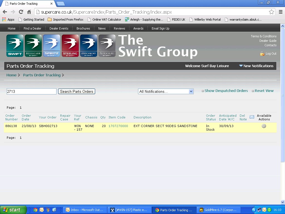Open the Imported From Firefox bookmarks folder
The image size is (285, 214).
tap(65, 20)
